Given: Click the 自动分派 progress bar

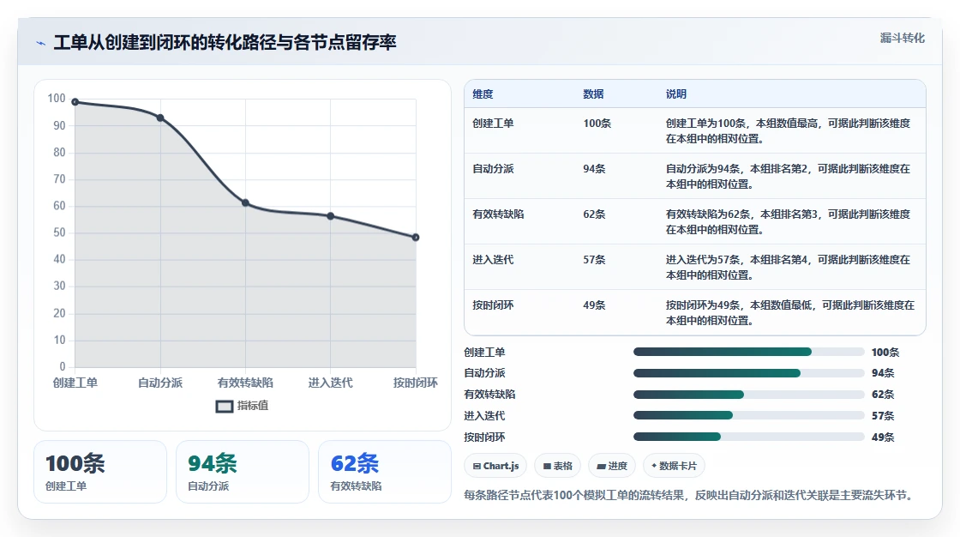Looking at the screenshot, I should tap(749, 373).
